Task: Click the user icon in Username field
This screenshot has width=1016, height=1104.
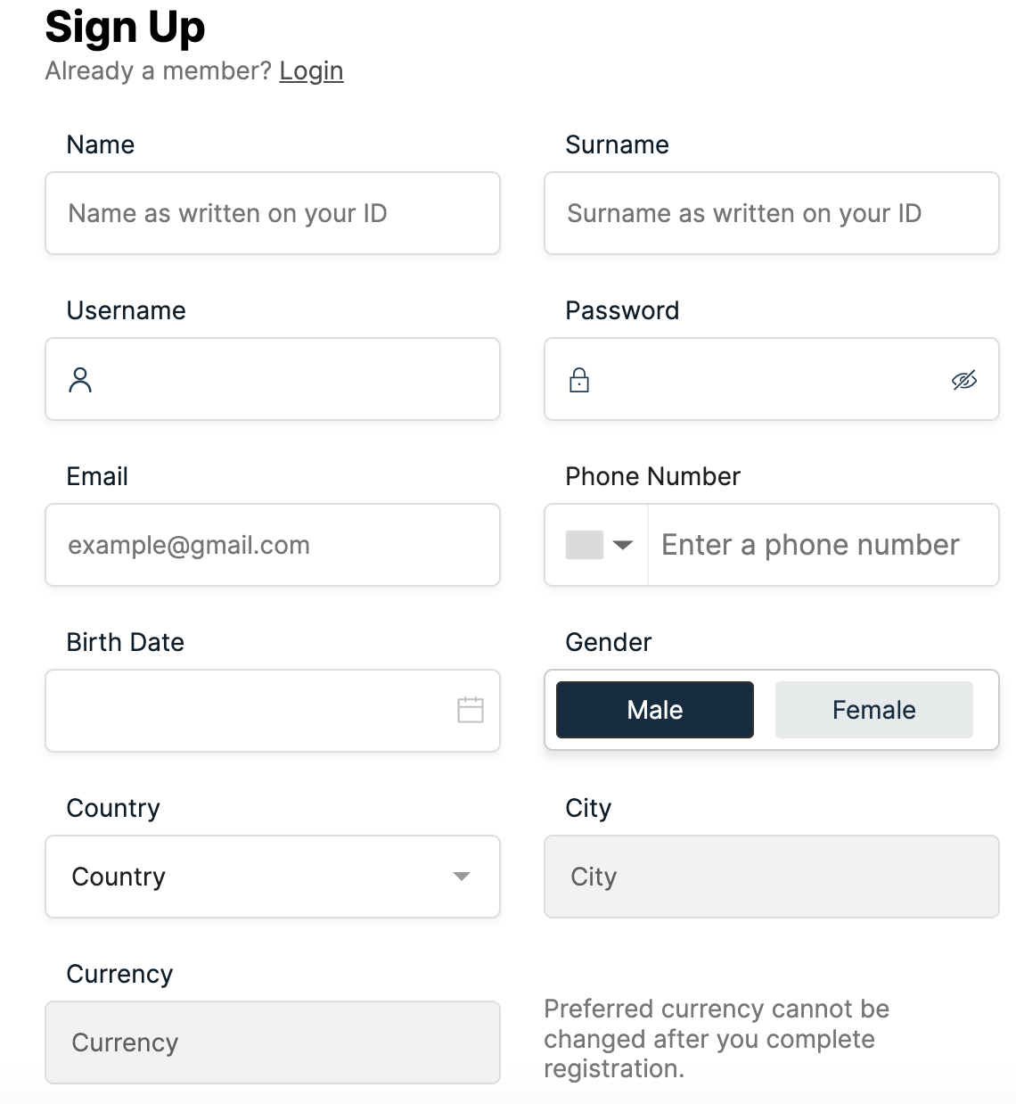Action: click(x=80, y=380)
